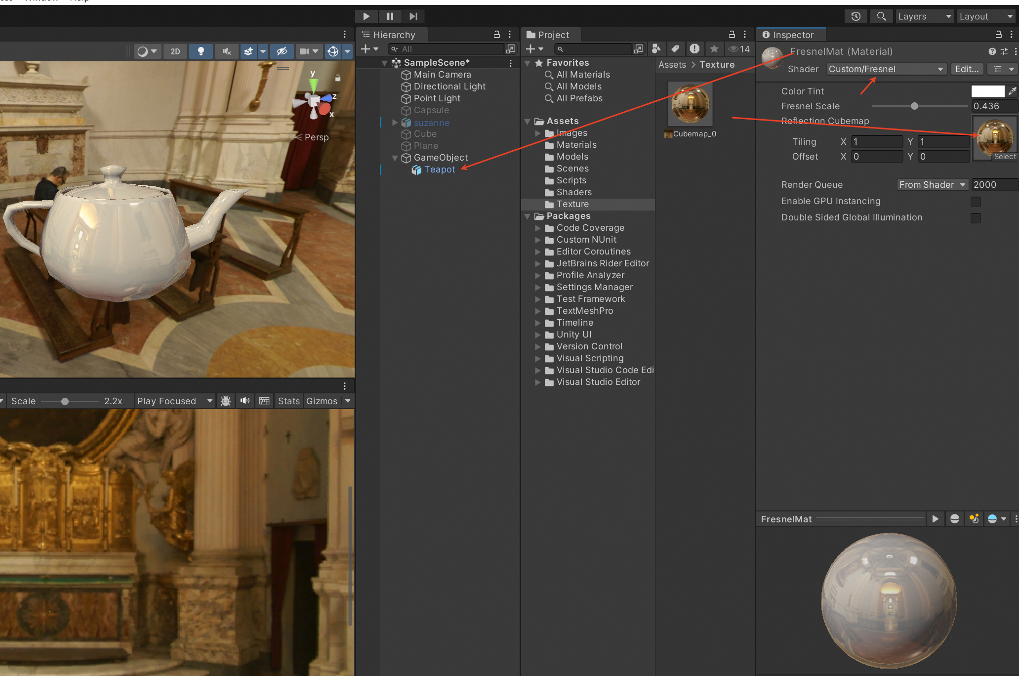This screenshot has width=1019, height=676.
Task: Open the Layout dropdown
Action: (x=986, y=16)
